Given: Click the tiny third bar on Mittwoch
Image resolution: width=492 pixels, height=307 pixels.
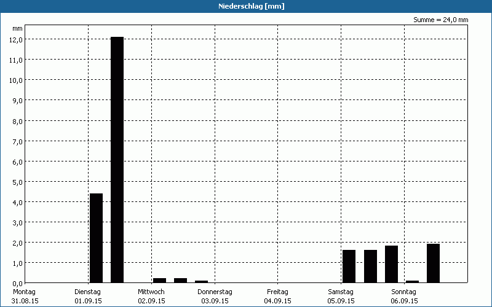Looking at the screenshot, I should (202, 282).
